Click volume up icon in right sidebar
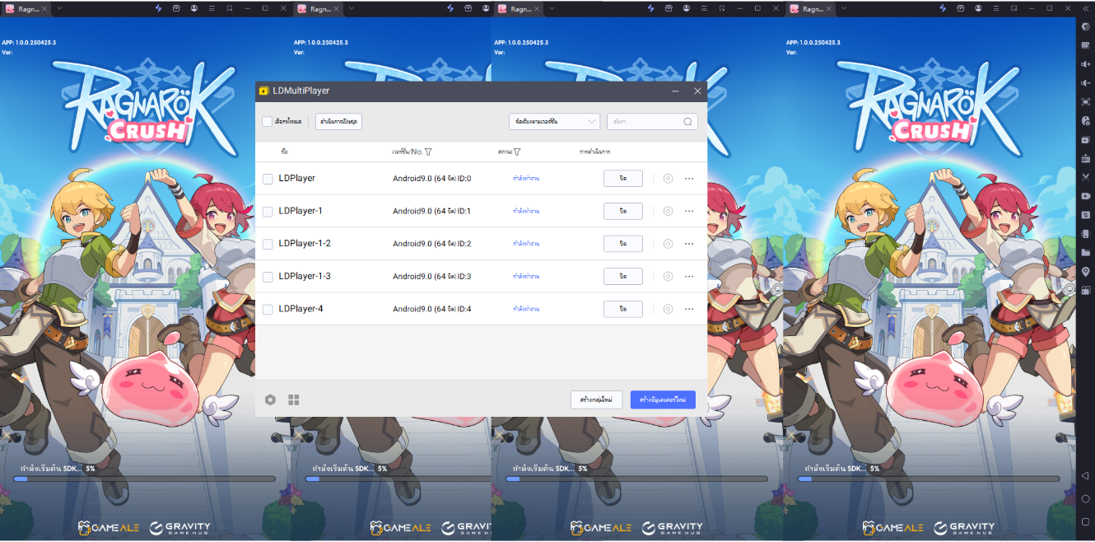1095x542 pixels. point(1086,64)
